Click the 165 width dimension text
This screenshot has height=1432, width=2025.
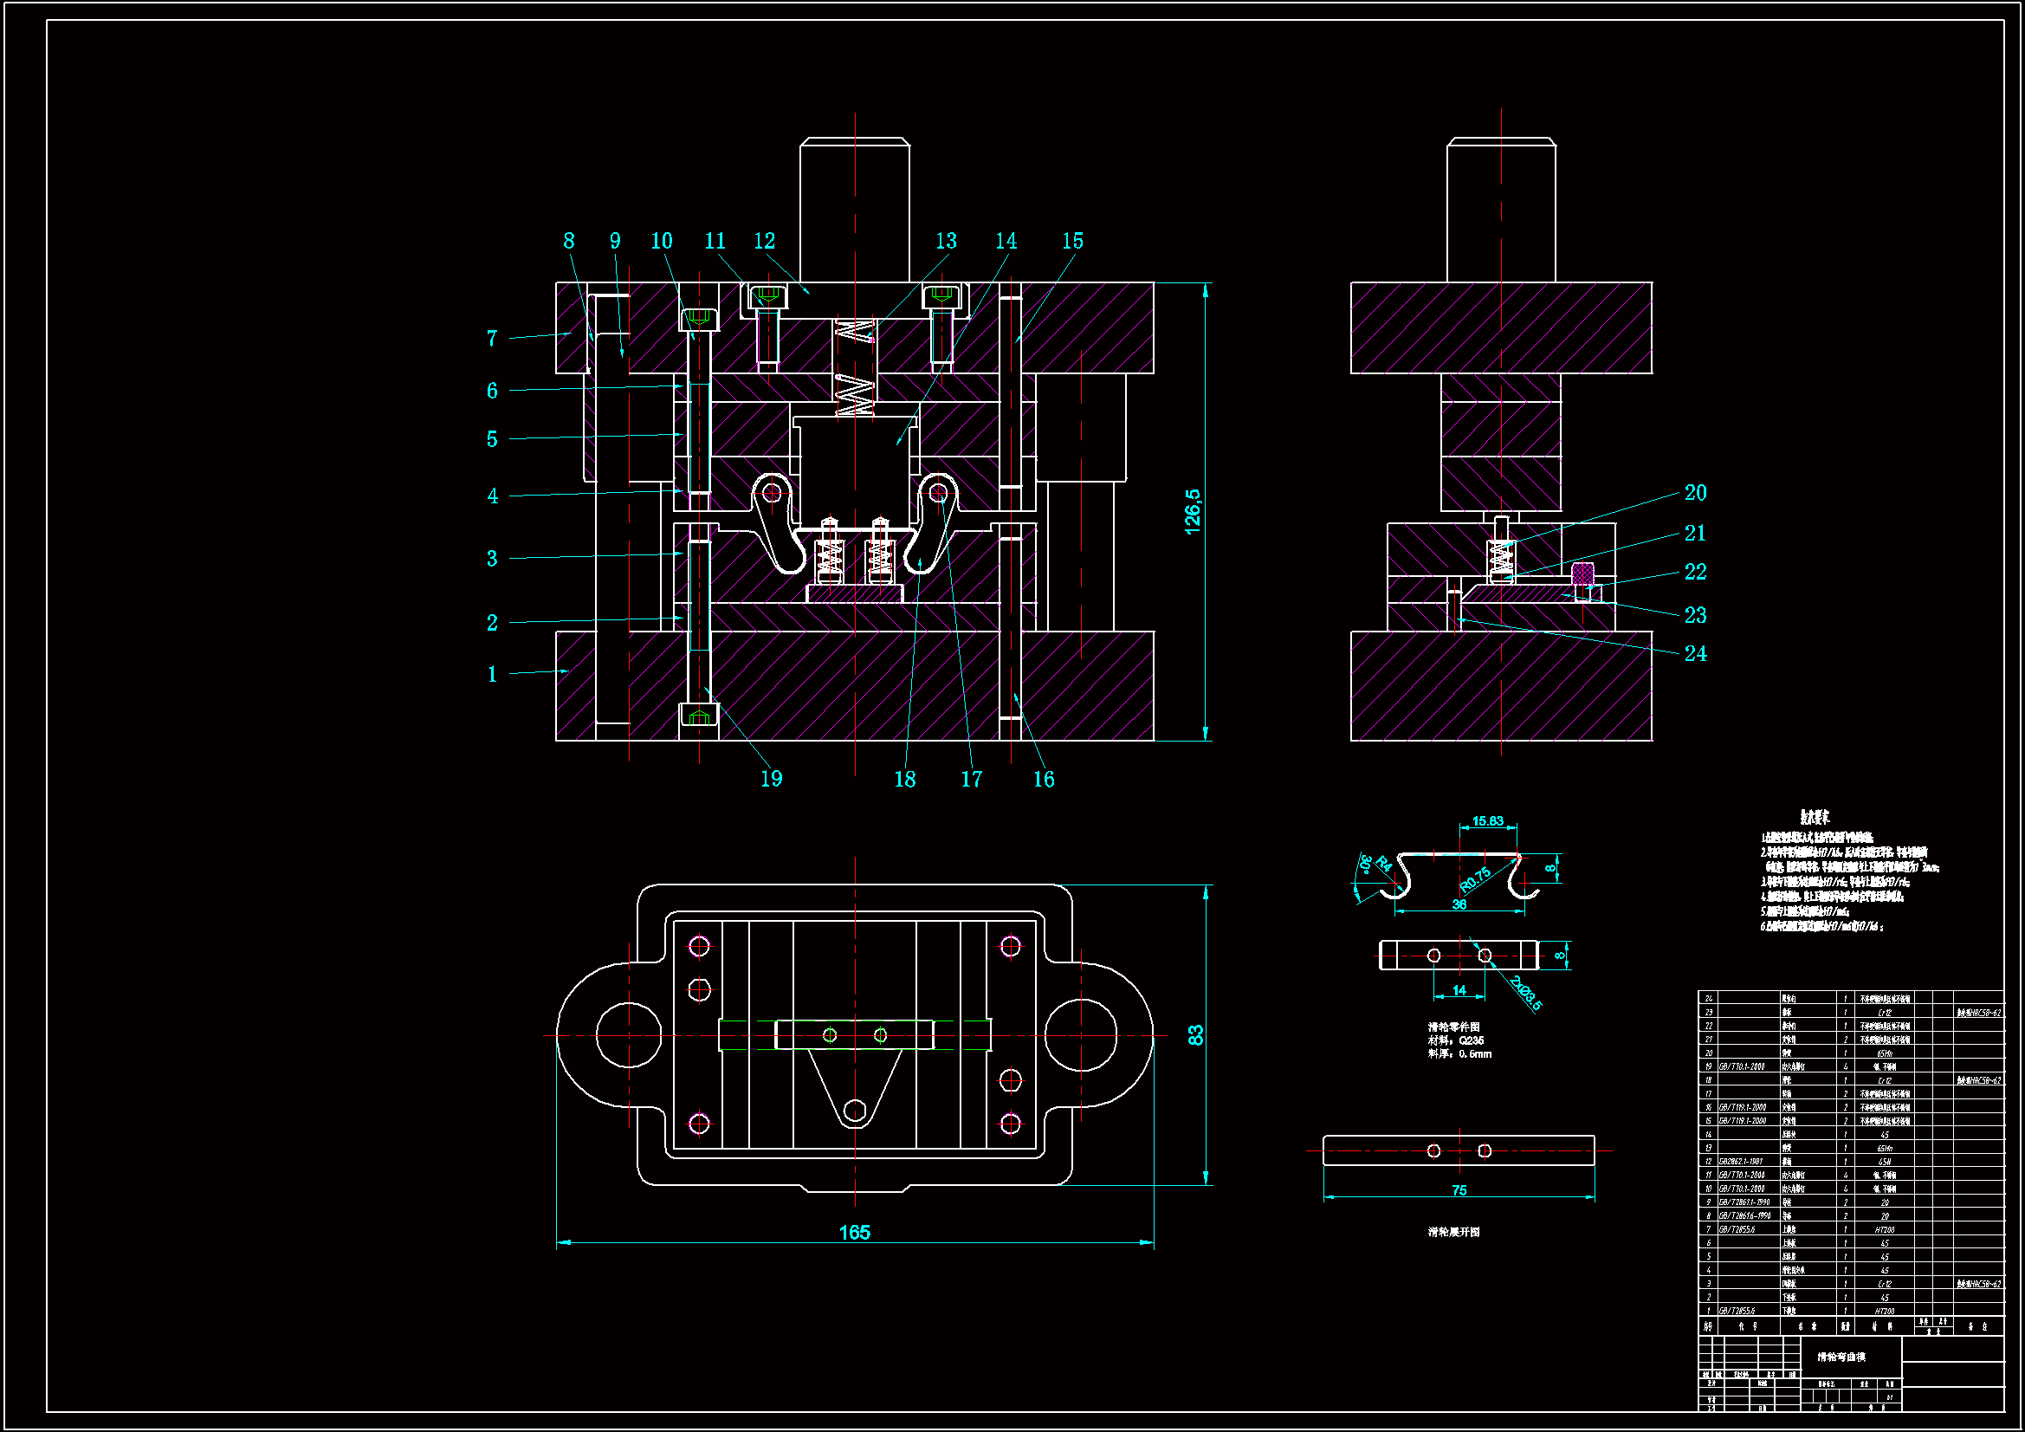[x=854, y=1233]
